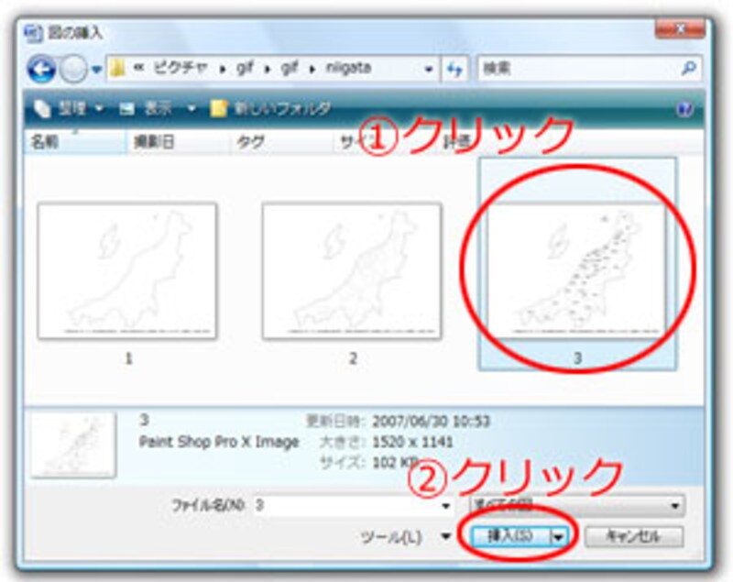Screen dimensions: 733x582
Task: Expand the address bar history dropdown
Action: (428, 70)
